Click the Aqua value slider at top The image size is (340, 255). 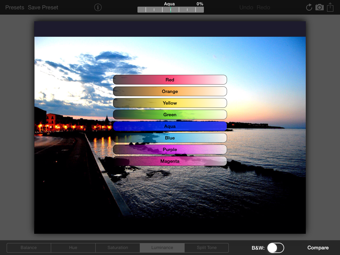tap(171, 10)
